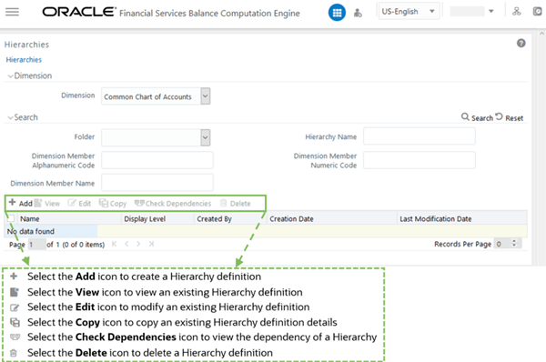Collapse the Search section
Viewport: 546px width, 362px height.
tap(10, 117)
